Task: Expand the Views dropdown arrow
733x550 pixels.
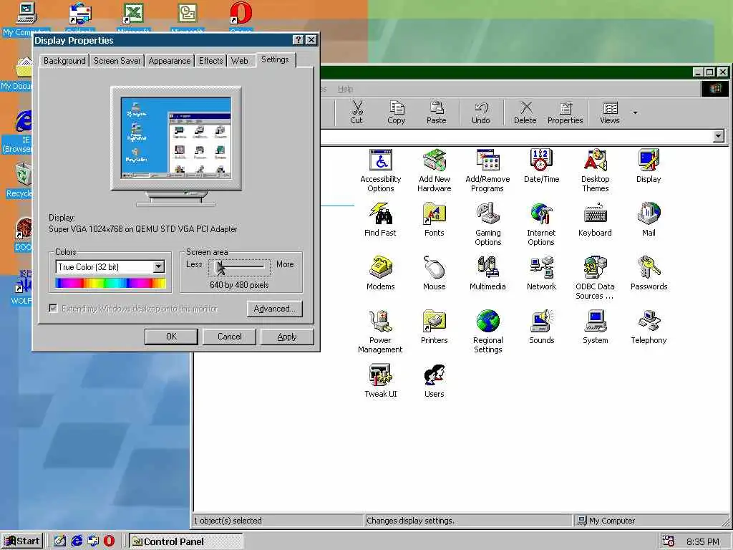Action: click(x=635, y=112)
